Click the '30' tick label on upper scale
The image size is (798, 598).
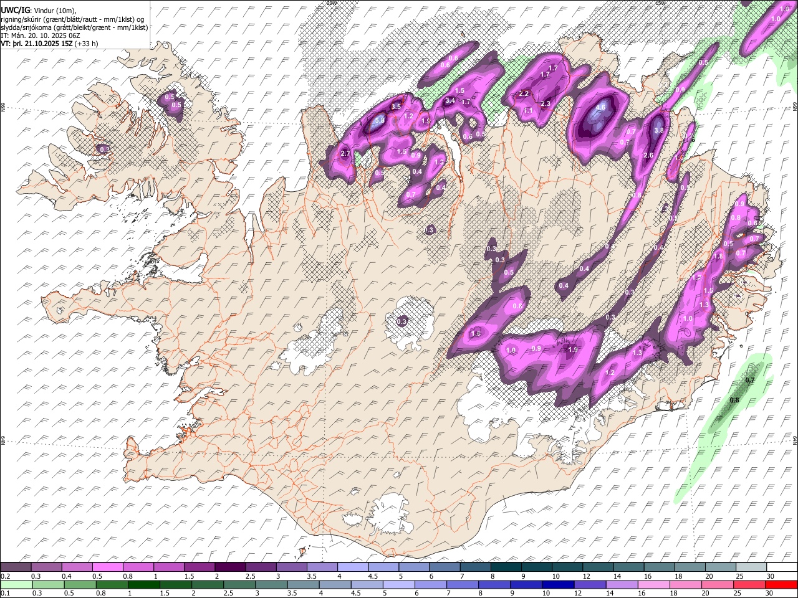771,576
